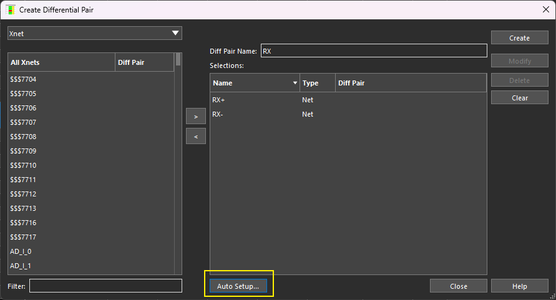Click the Filter input field

click(x=105, y=286)
